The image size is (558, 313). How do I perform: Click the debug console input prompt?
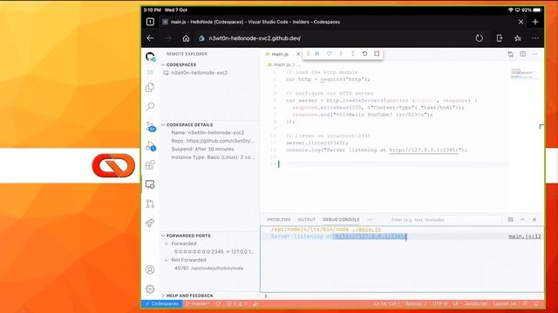[x=402, y=296]
